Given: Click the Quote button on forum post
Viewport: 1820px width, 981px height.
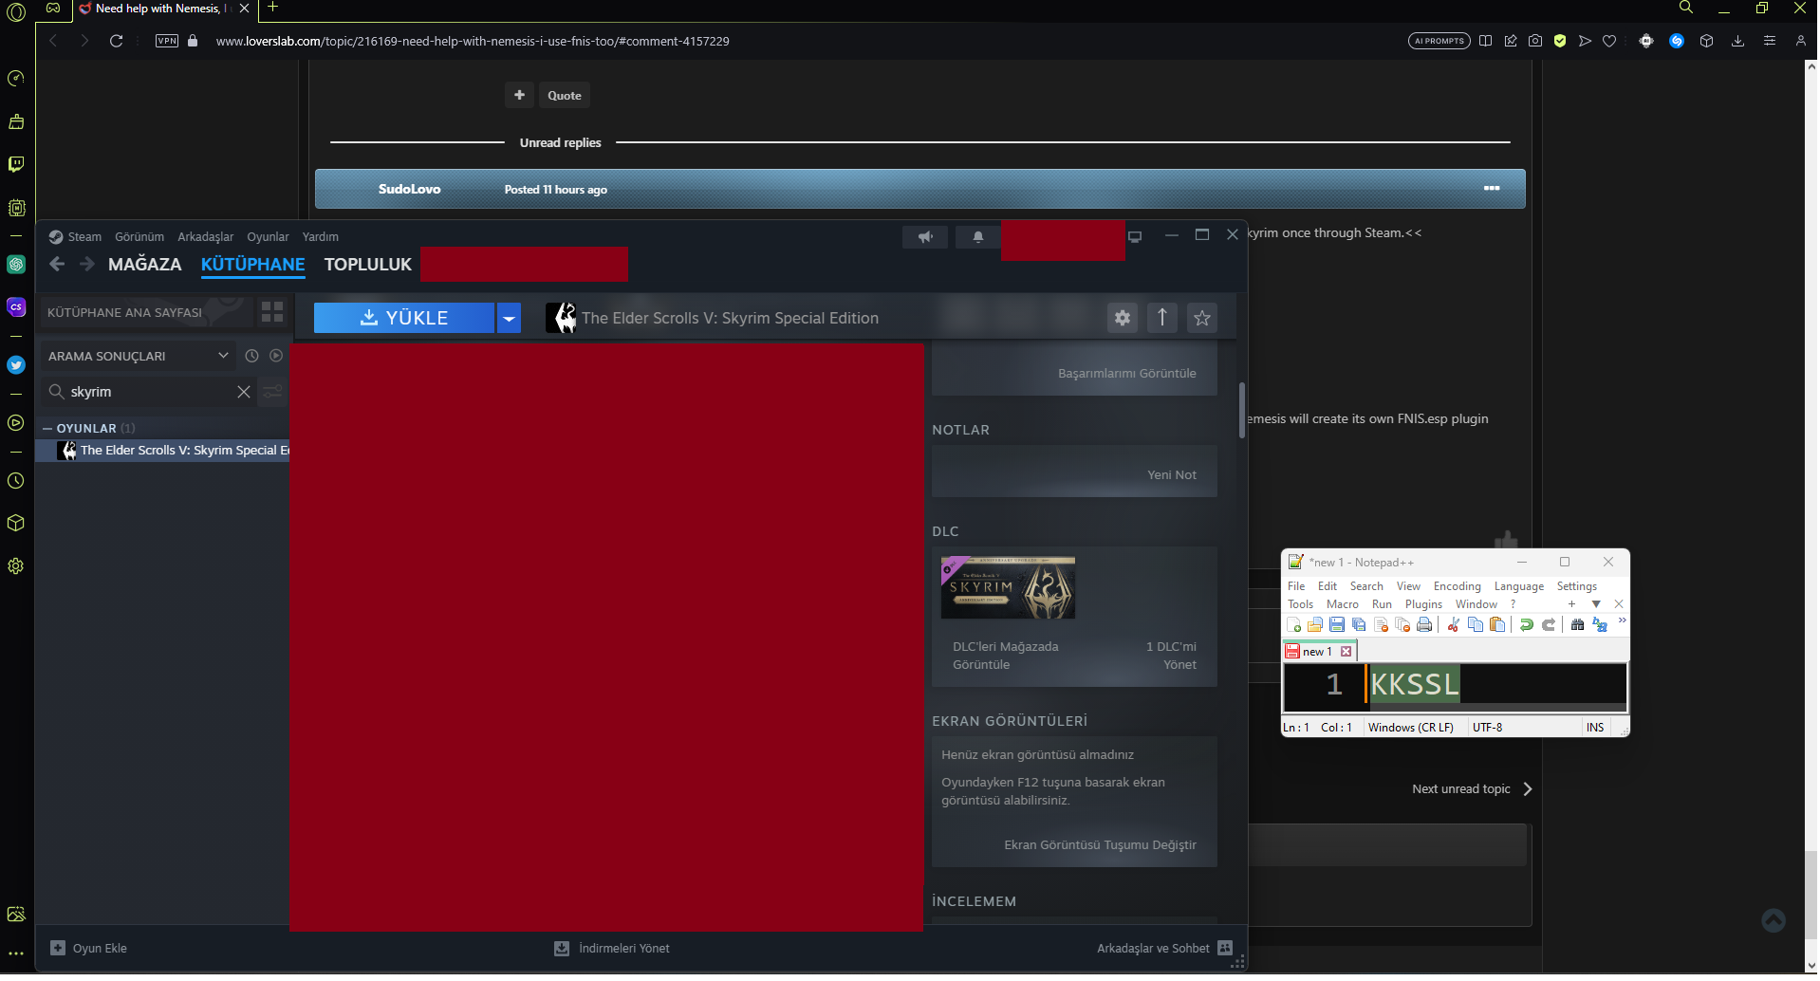Looking at the screenshot, I should 565,96.
